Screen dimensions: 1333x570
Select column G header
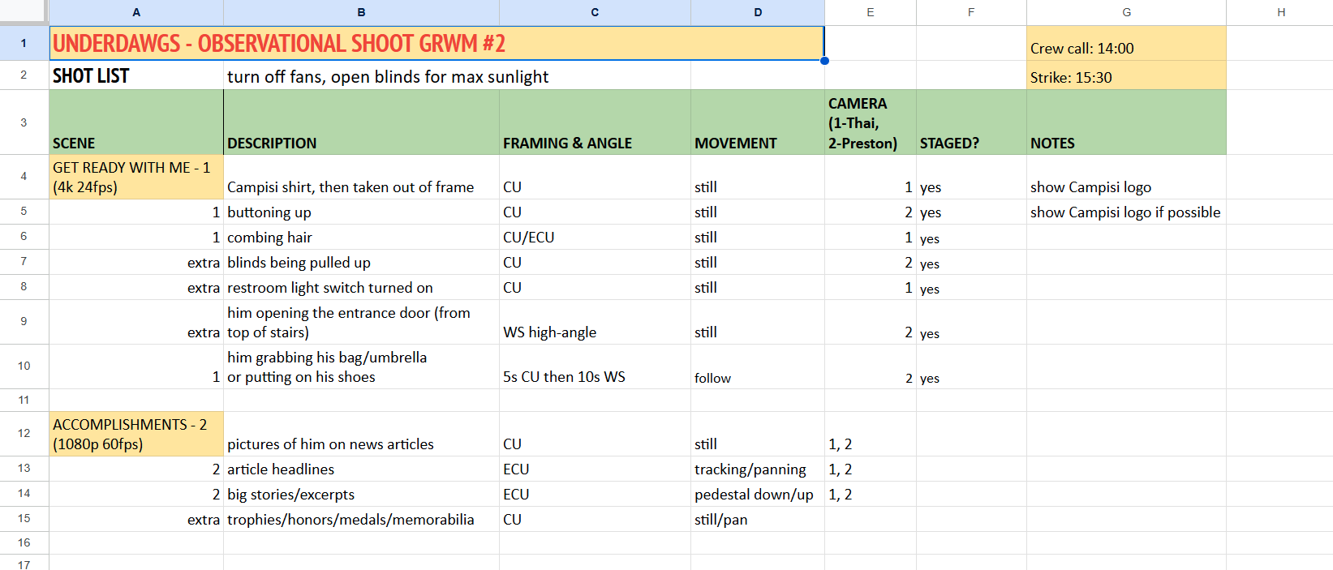tap(1126, 12)
